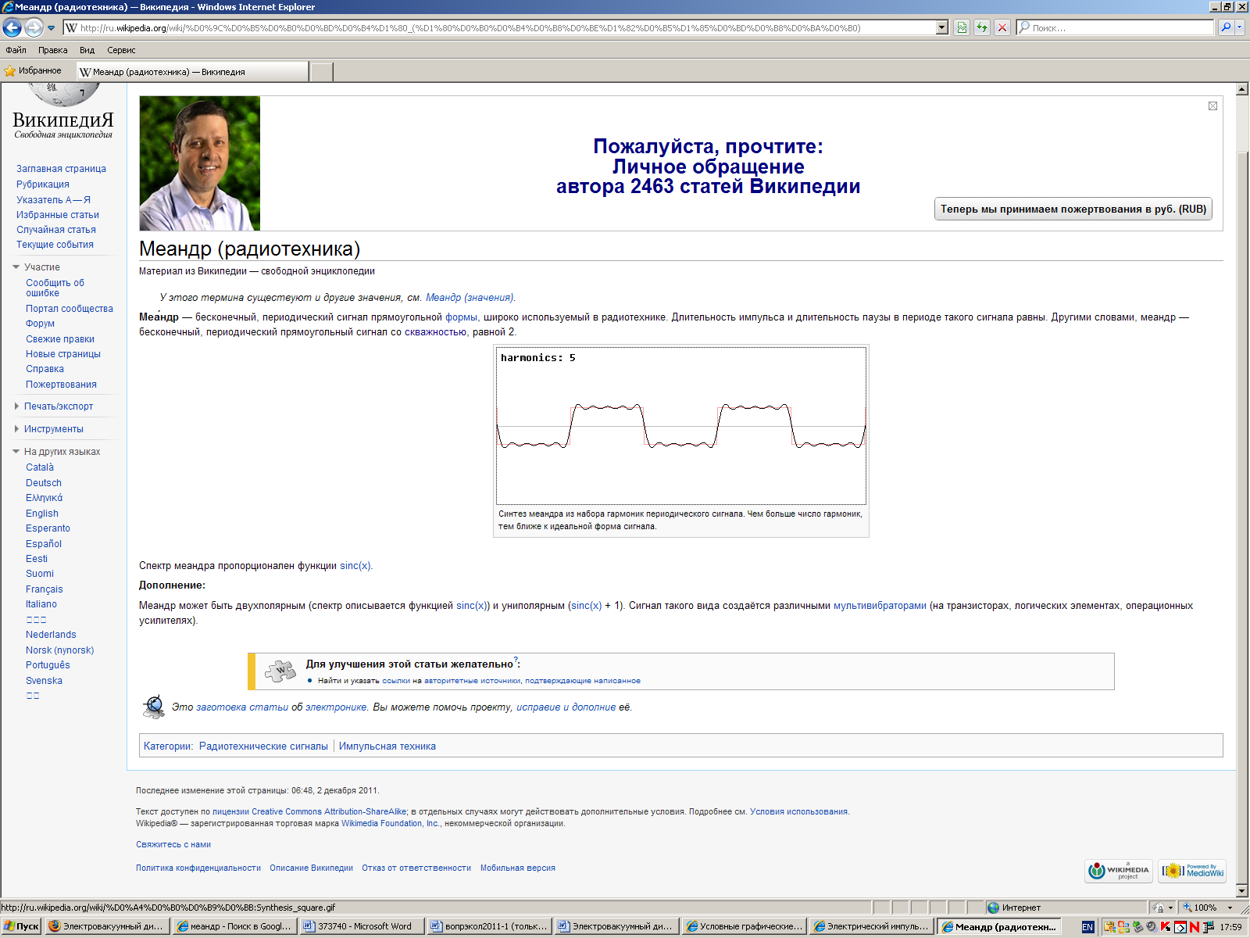This screenshot has height=938, width=1250.
Task: Click the banner portrait photo
Action: (200, 163)
